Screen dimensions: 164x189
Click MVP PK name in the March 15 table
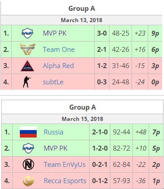55,148
